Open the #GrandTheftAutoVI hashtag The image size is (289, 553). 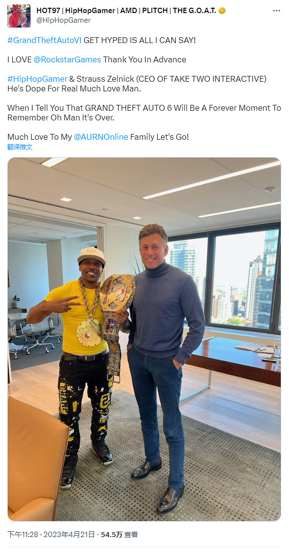tap(45, 40)
